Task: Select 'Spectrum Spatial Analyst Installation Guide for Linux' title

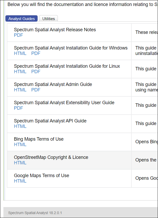Action: (x=67, y=66)
